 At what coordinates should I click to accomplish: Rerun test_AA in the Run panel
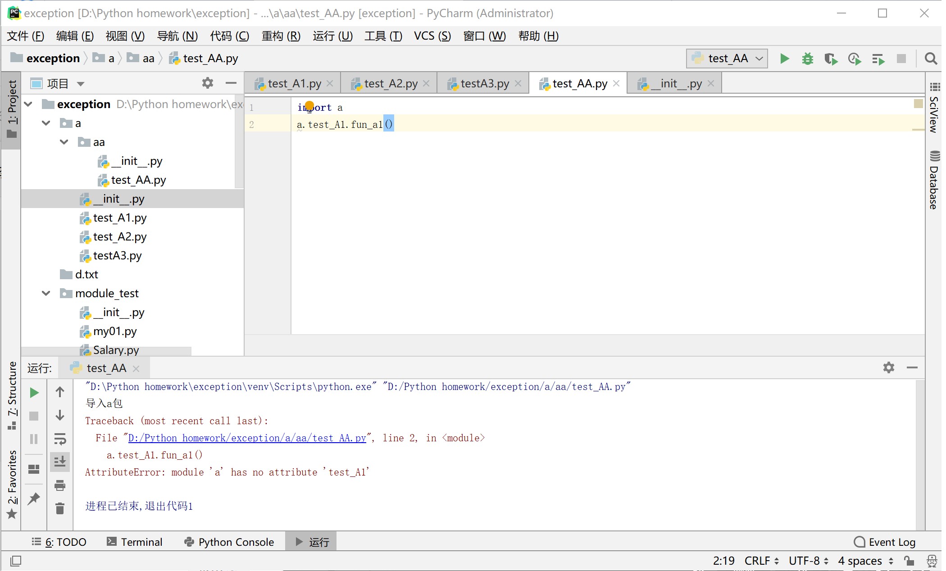pos(34,393)
